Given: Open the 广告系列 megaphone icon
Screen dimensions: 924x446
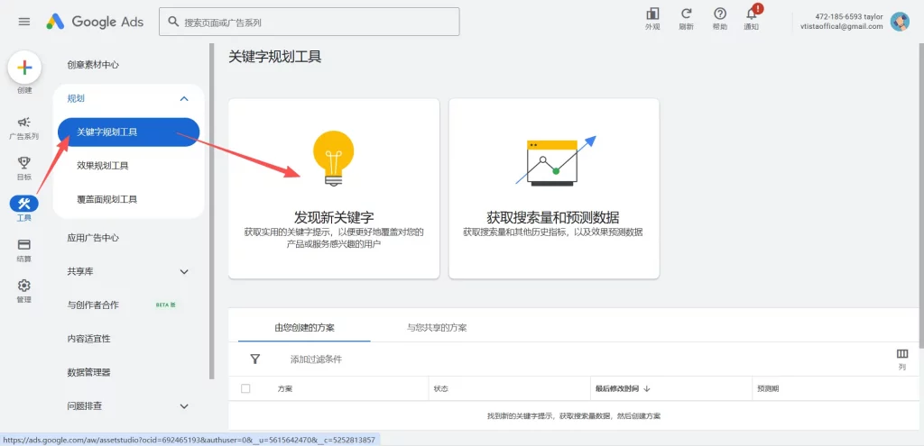Looking at the screenshot, I should coord(24,123).
